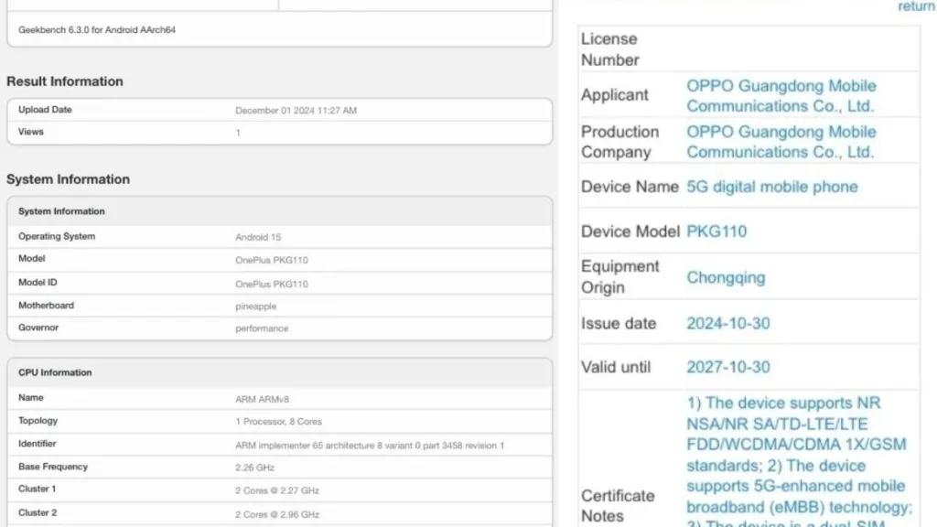The height and width of the screenshot is (527, 937).
Task: Click the System Information section heading
Action: tap(68, 179)
